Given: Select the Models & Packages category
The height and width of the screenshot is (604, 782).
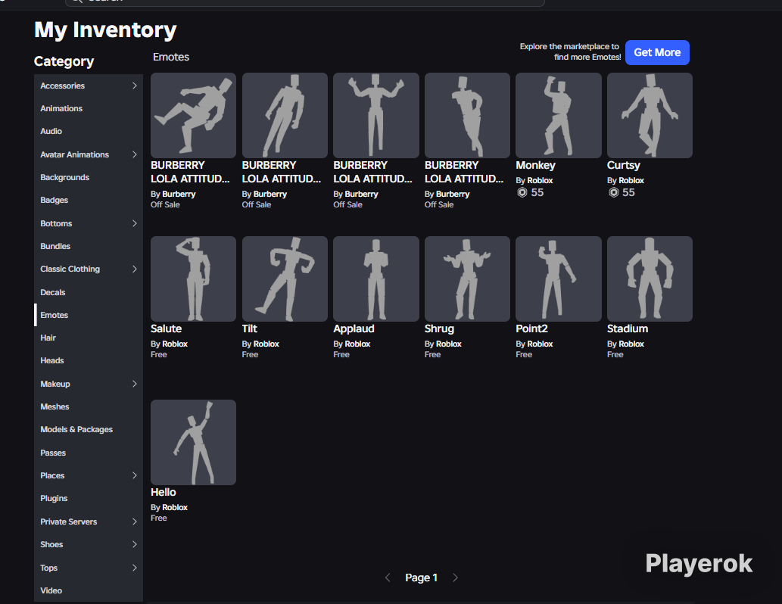Looking at the screenshot, I should pyautogui.click(x=89, y=429).
